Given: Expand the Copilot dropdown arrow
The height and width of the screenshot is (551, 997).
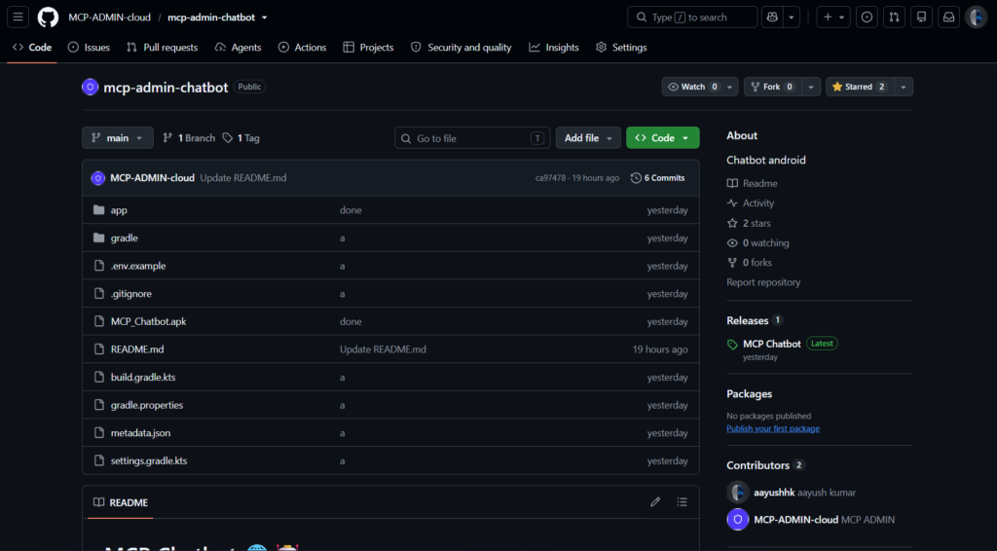Looking at the screenshot, I should [791, 18].
